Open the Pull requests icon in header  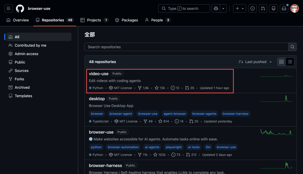click(x=263, y=8)
